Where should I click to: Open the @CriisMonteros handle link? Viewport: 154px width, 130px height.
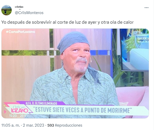(29, 13)
